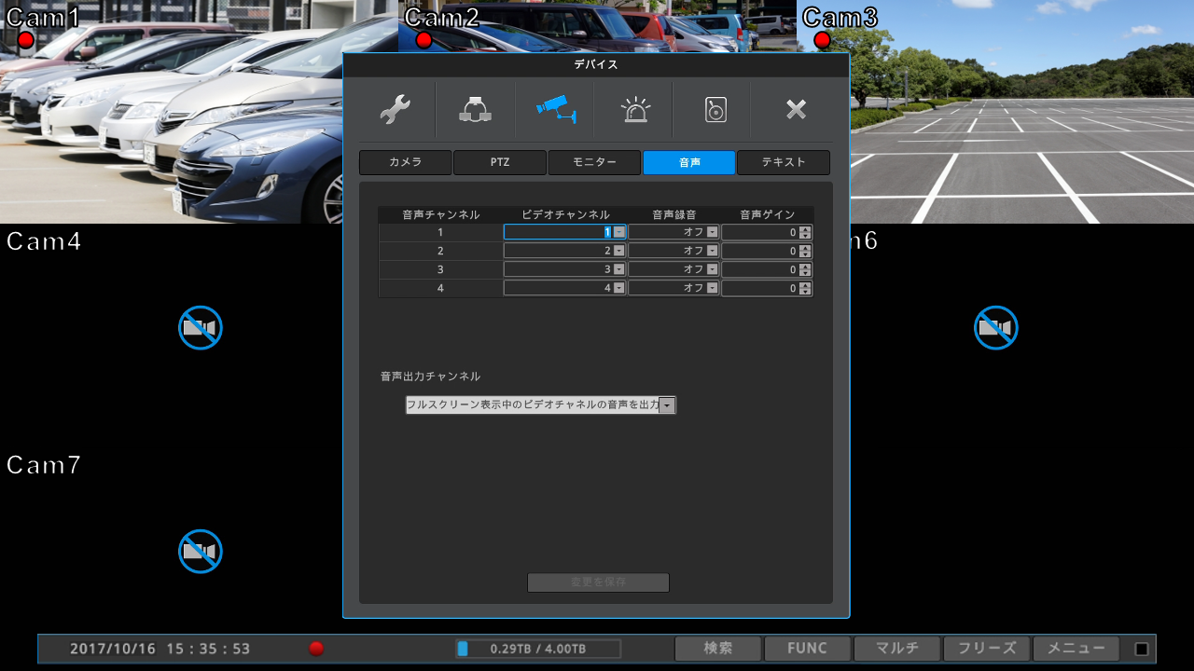Viewport: 1194px width, 671px height.
Task: Click the disabled camera icon under Cam4
Action: (x=201, y=328)
